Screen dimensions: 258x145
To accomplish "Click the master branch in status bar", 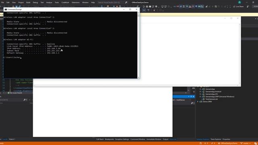I will click(246, 143).
